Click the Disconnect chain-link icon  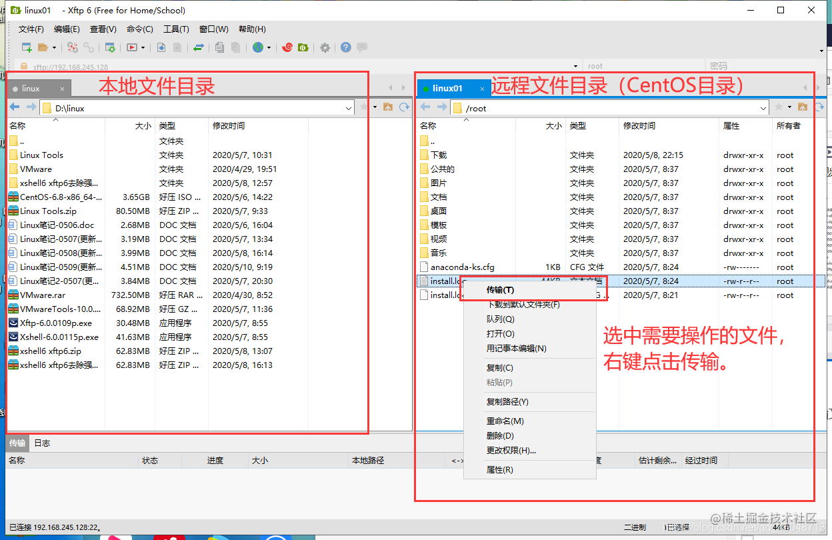coord(89,47)
